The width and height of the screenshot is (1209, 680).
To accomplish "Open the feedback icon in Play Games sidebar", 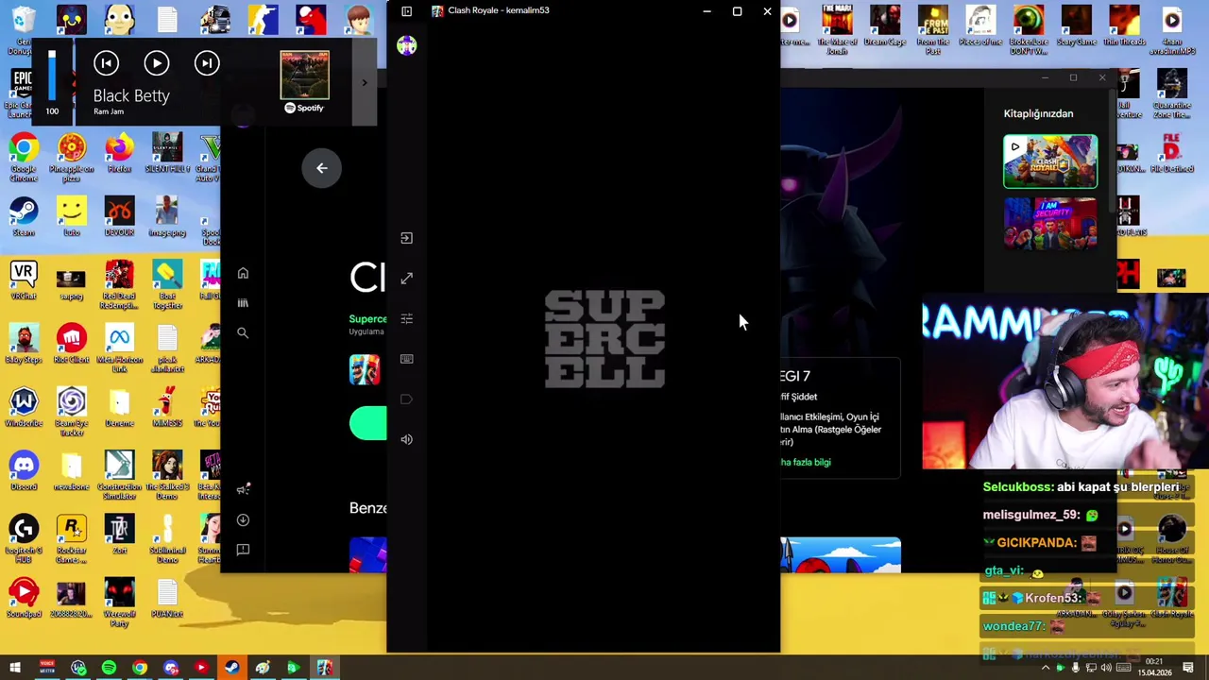I will [x=243, y=550].
